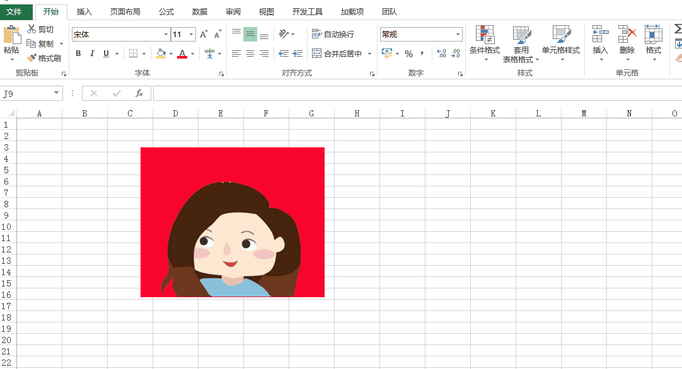Click the AutoSum sigma icon
This screenshot has width=682, height=369.
coord(678,29)
